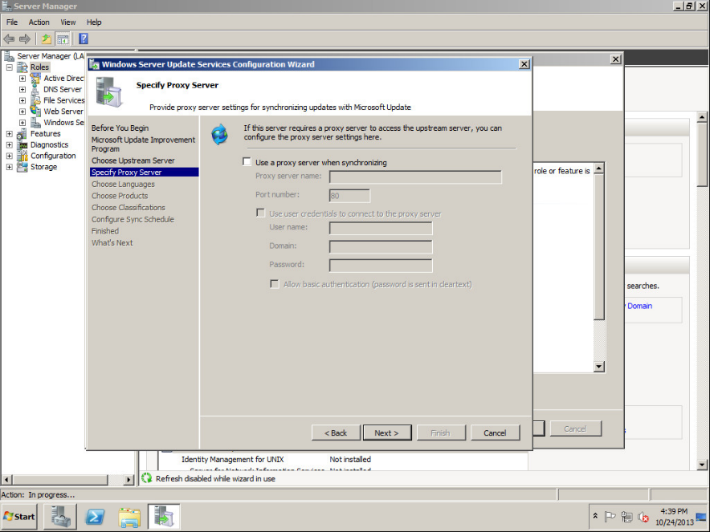Click the green Refresh icon in status strip
This screenshot has height=532, width=710.
pyautogui.click(x=146, y=478)
